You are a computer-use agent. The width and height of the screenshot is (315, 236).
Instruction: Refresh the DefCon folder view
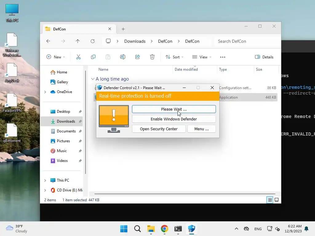coord(93,41)
